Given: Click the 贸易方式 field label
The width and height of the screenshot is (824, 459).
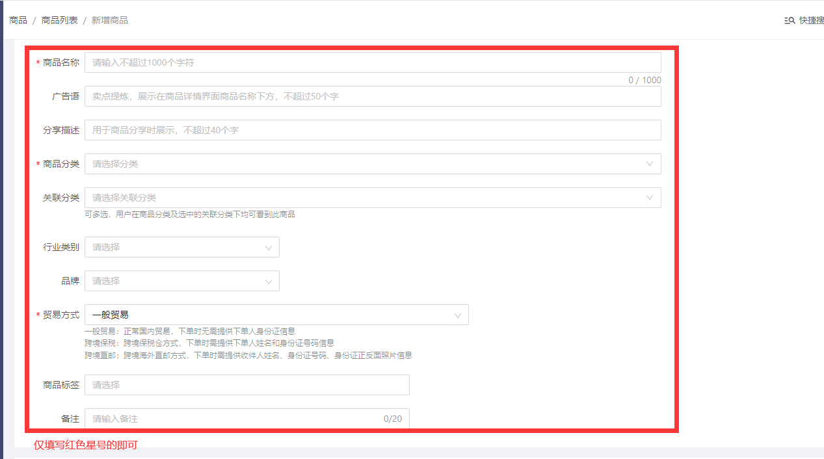Looking at the screenshot, I should point(60,315).
